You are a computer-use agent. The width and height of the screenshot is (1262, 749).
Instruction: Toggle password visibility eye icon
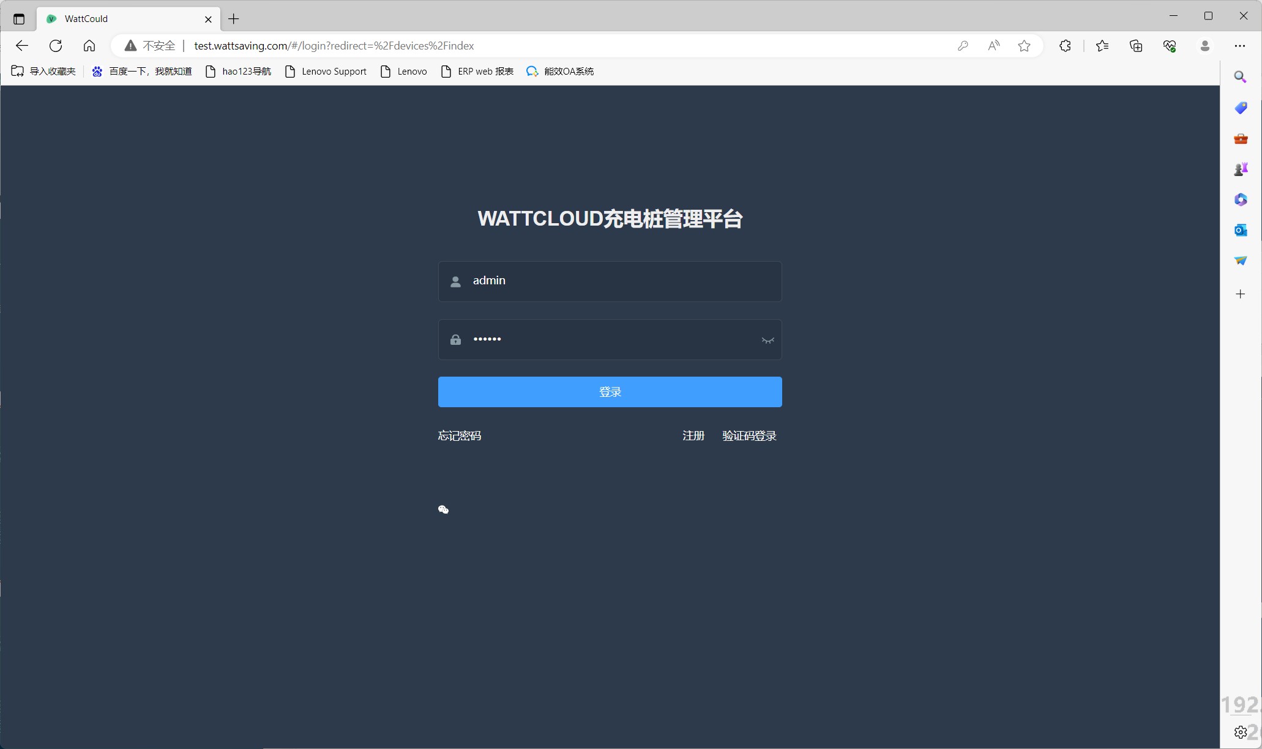click(767, 340)
